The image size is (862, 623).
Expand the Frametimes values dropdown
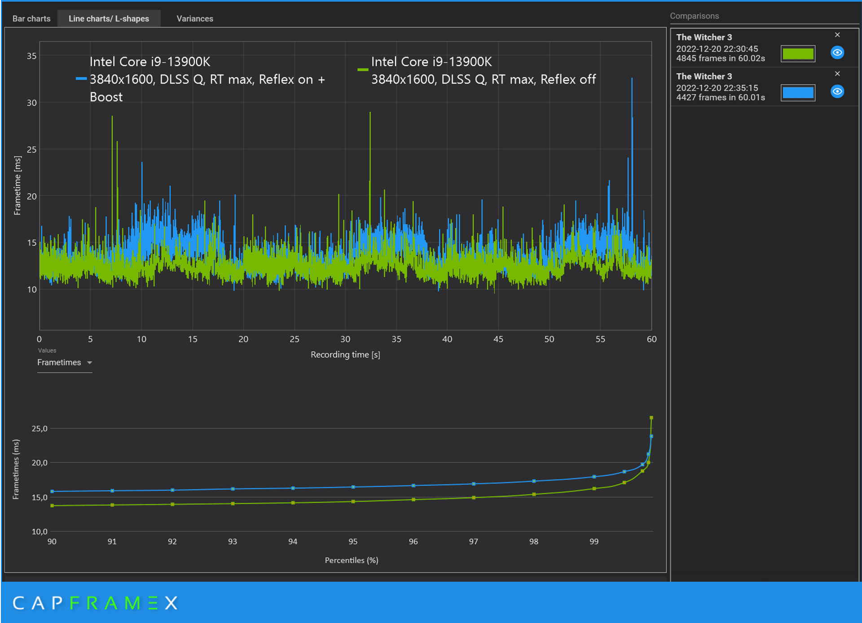pyautogui.click(x=60, y=362)
